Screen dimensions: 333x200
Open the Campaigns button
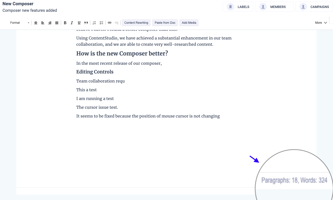314,7
